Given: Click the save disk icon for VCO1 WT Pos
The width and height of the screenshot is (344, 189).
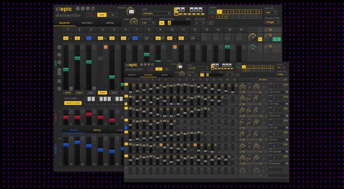Looking at the screenshot, I should point(287,92).
